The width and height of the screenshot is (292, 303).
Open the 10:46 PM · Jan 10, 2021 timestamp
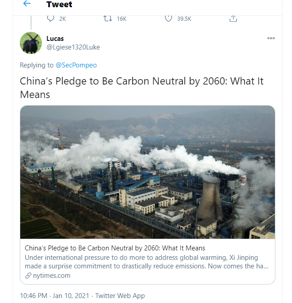[x=54, y=296]
